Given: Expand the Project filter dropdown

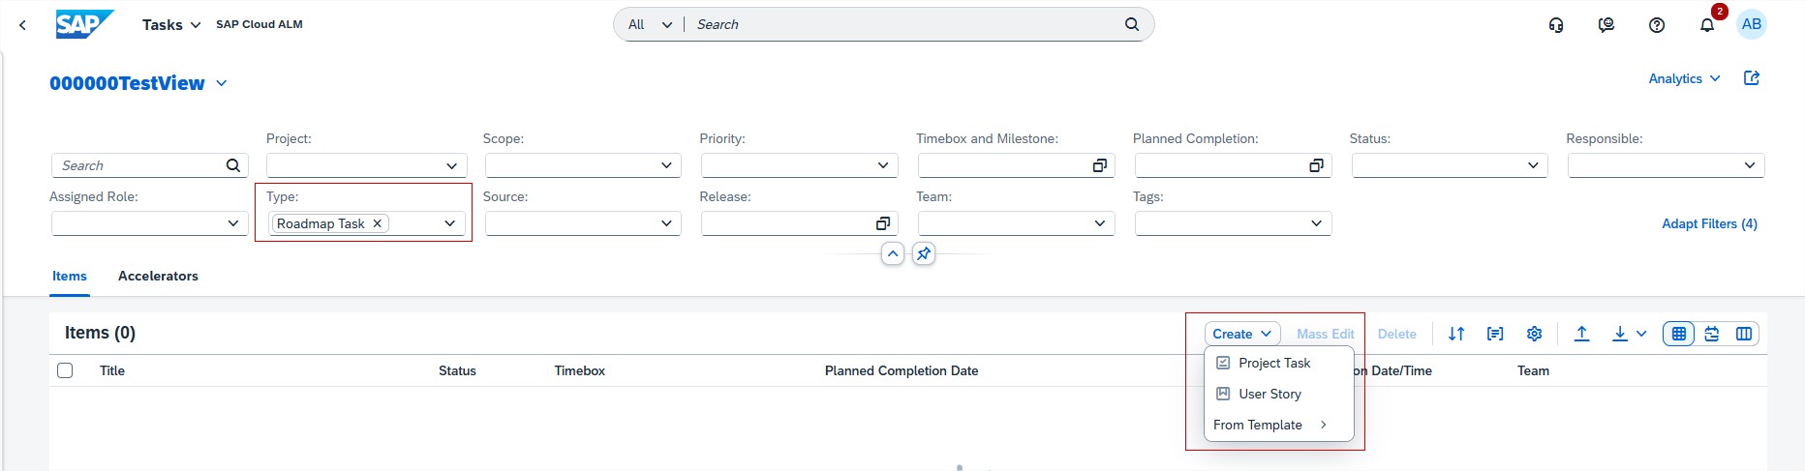Looking at the screenshot, I should pos(451,166).
